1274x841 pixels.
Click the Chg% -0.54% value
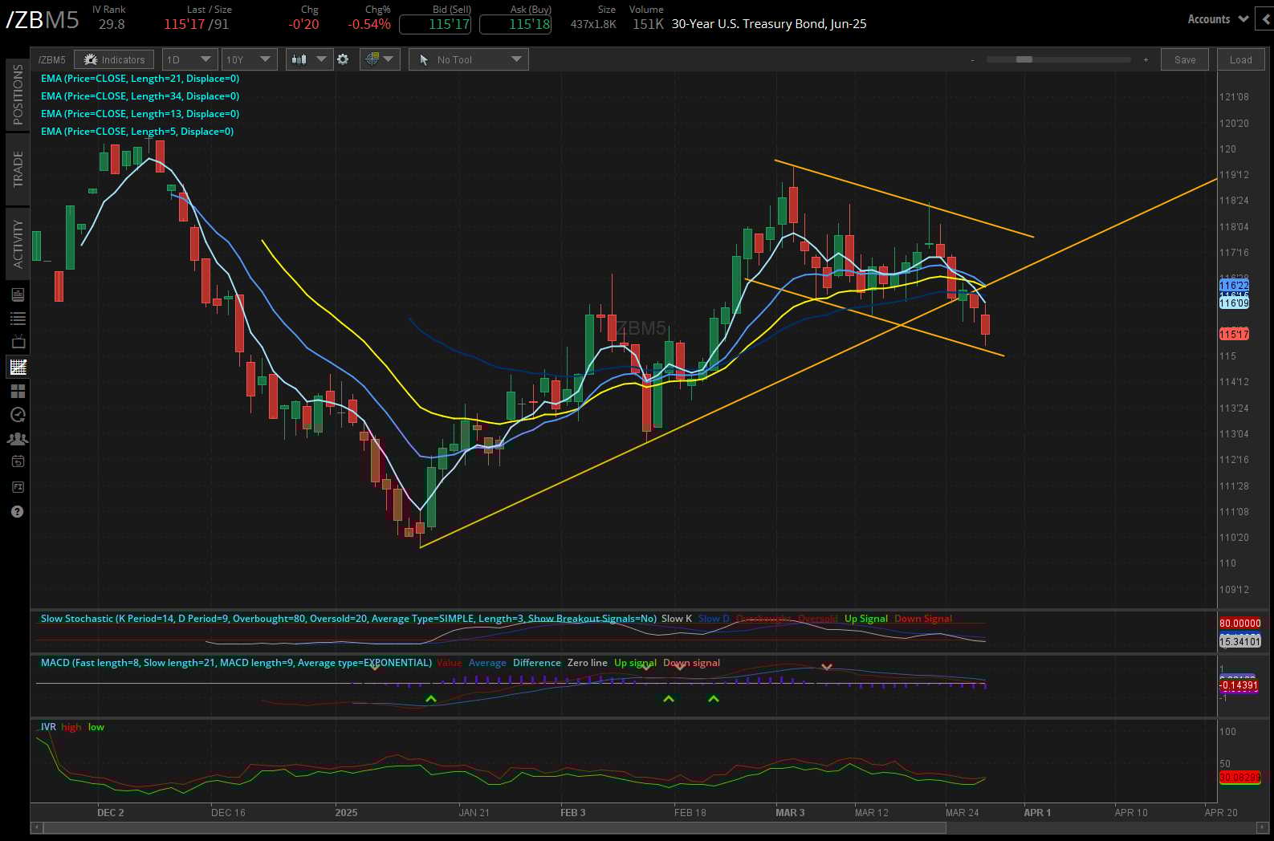point(369,24)
